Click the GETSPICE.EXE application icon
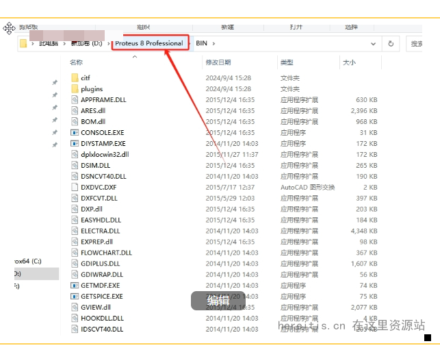The width and height of the screenshot is (440, 348). click(x=75, y=297)
